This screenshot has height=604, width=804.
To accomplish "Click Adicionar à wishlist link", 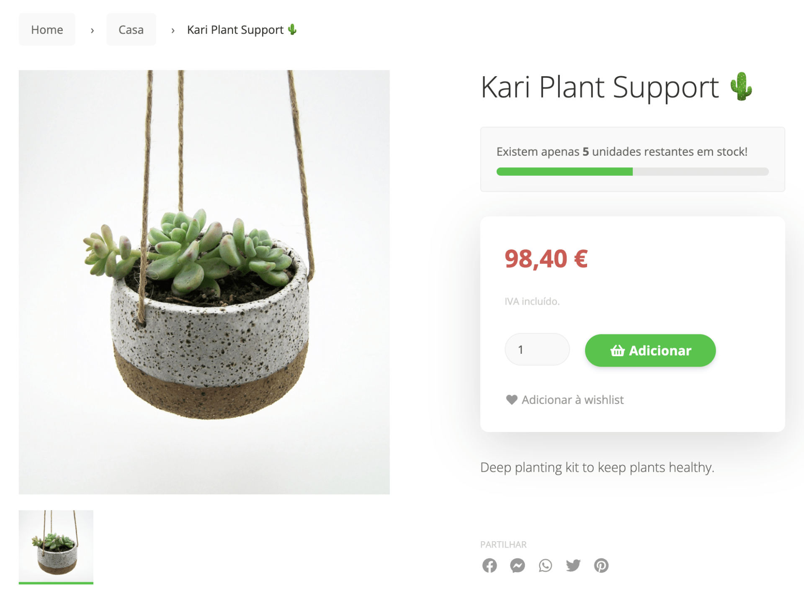I will tap(572, 400).
